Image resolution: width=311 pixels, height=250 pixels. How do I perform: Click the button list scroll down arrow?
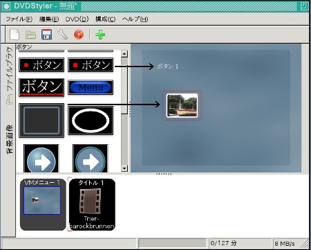[124, 168]
